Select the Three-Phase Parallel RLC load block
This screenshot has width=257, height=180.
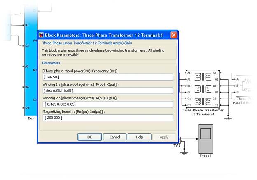(x=244, y=86)
